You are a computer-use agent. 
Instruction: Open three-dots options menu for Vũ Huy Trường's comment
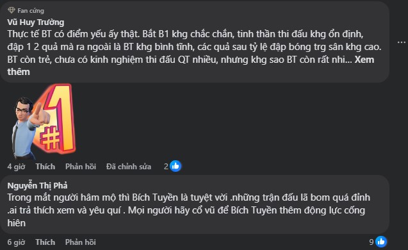(x=402, y=42)
